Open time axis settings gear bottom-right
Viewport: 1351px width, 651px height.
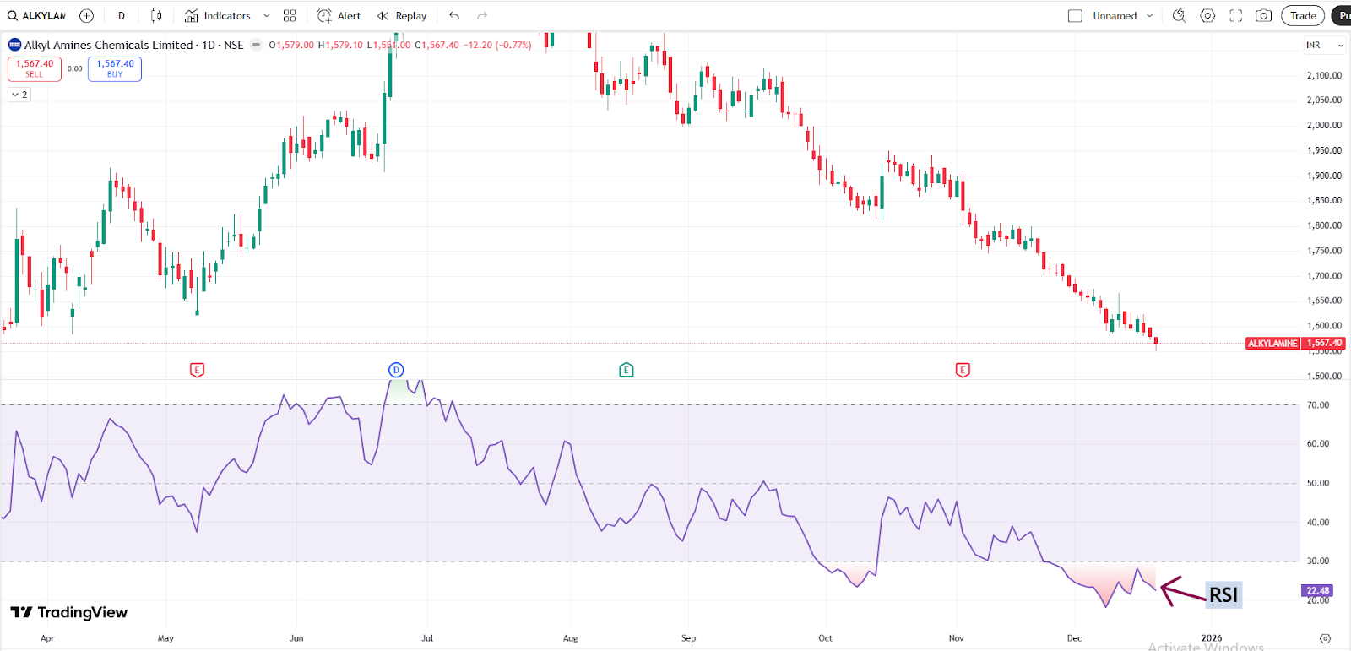click(1325, 638)
